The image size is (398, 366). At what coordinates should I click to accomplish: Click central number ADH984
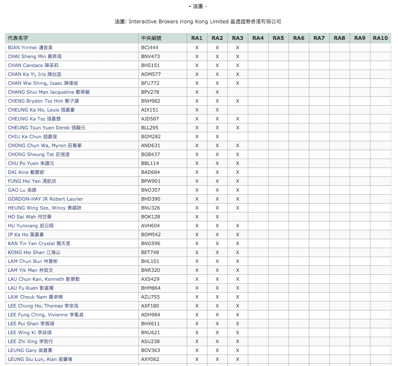click(151, 315)
